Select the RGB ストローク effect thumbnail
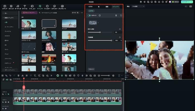Image resolution: width=195 pixels, height=111 pixels. pyautogui.click(x=29, y=23)
